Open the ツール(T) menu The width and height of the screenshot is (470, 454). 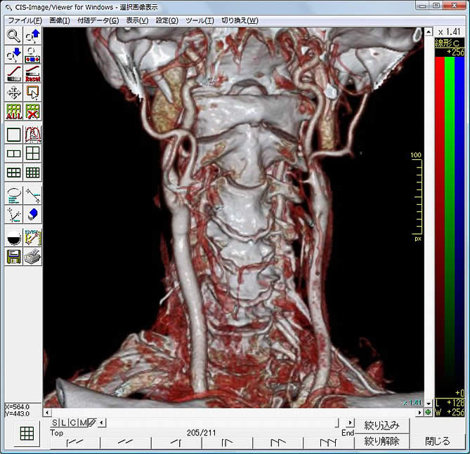coord(200,20)
